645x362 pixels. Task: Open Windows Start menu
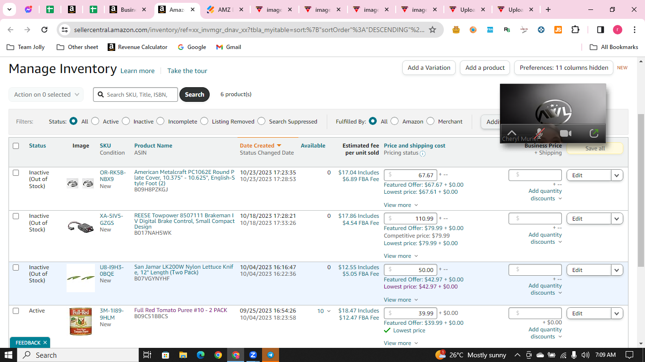point(8,355)
